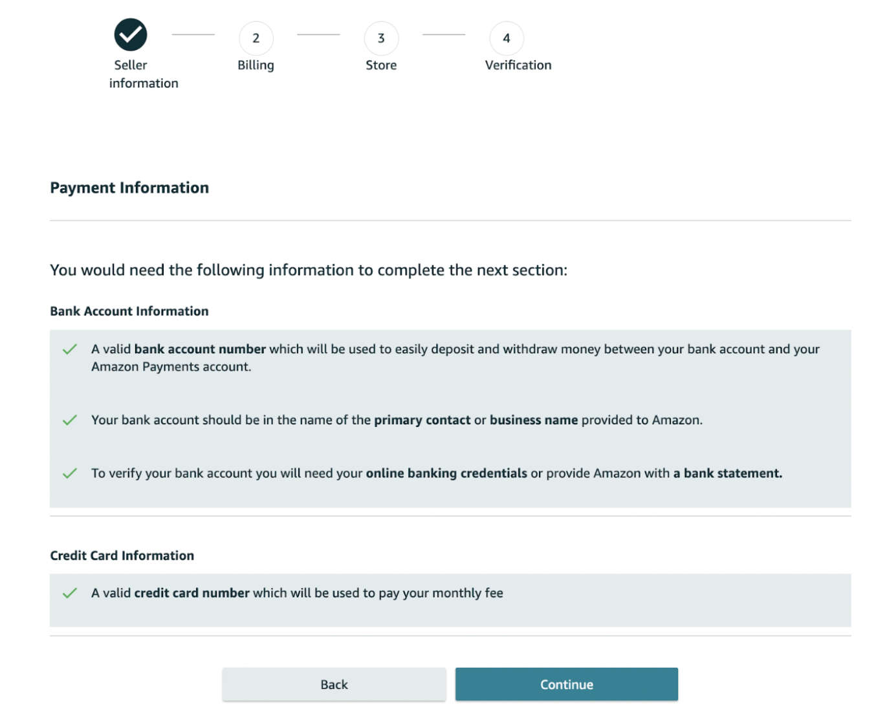The height and width of the screenshot is (722, 876).
Task: Click the bold 'online banking credentials' text
Action: 446,474
